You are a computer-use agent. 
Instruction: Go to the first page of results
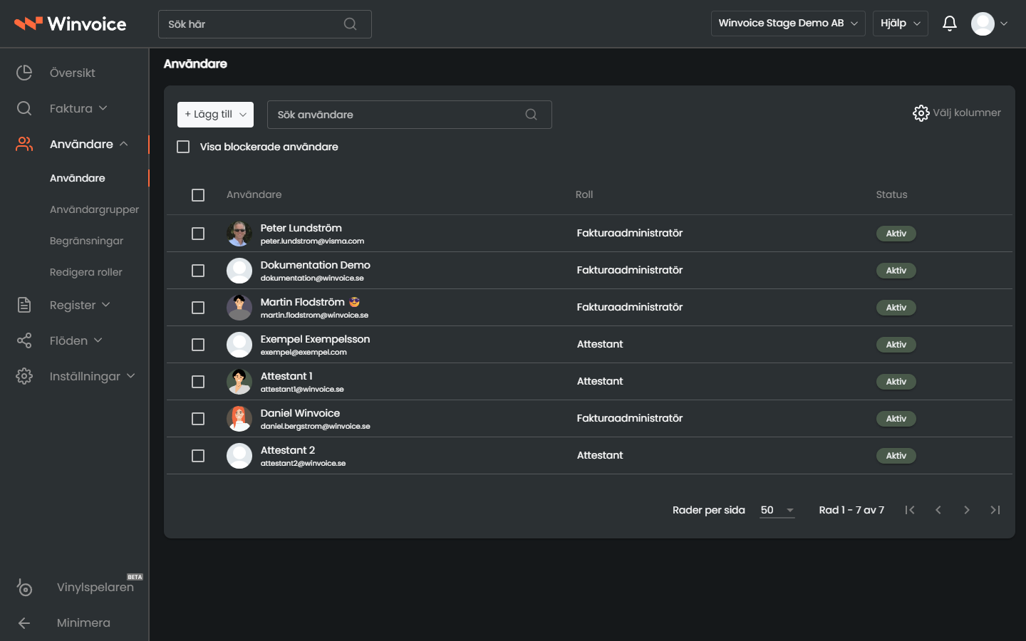(x=910, y=510)
